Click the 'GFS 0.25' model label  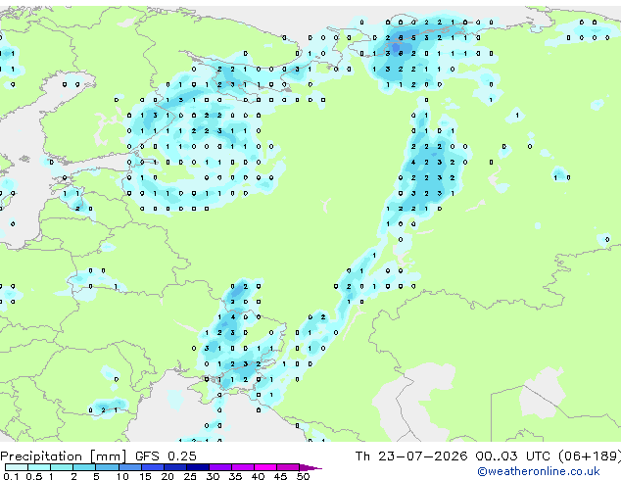tap(166, 456)
